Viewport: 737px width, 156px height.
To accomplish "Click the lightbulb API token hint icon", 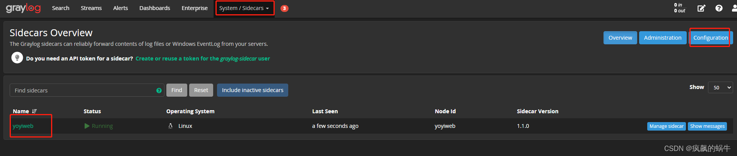I will pyautogui.click(x=17, y=58).
